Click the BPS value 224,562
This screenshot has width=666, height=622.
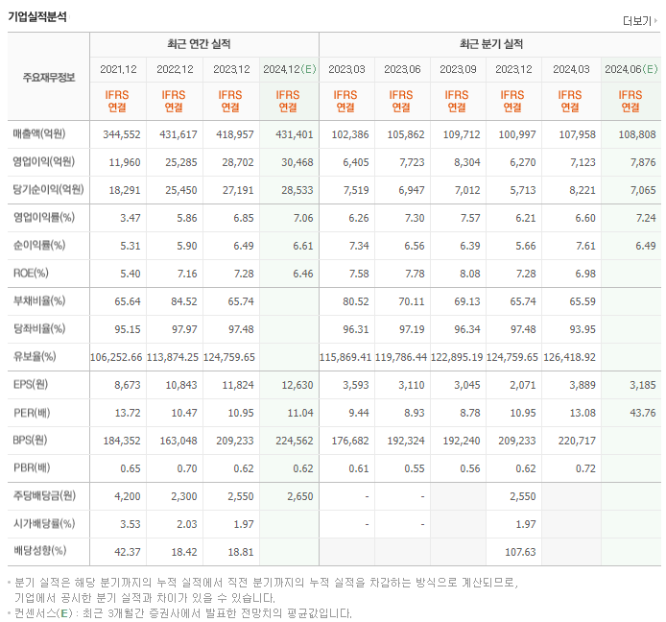pos(295,441)
